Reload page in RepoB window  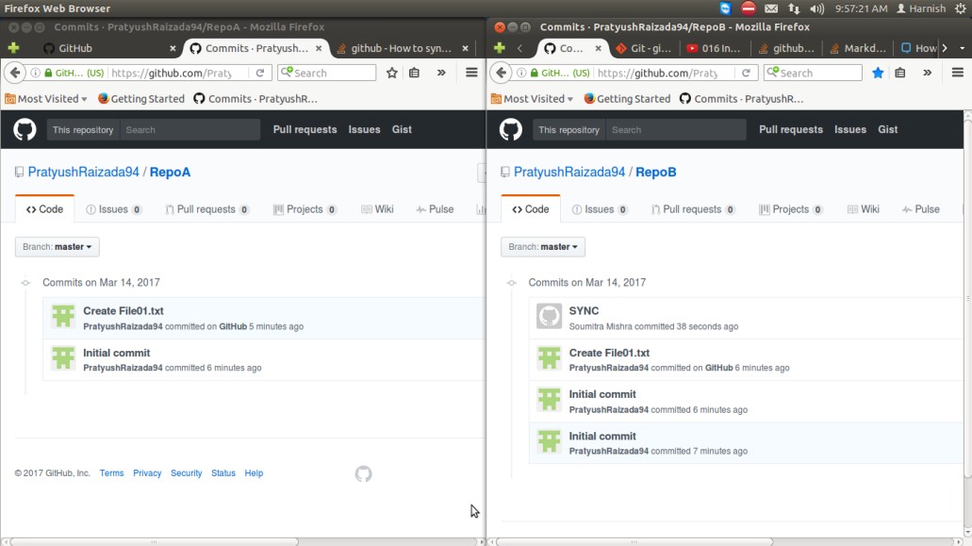[747, 73]
